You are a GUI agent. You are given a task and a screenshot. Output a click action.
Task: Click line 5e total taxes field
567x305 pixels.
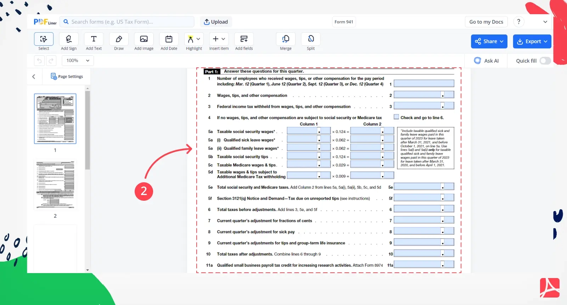tap(424, 187)
